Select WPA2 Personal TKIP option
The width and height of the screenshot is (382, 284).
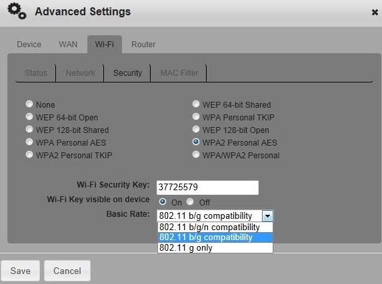[x=29, y=155]
